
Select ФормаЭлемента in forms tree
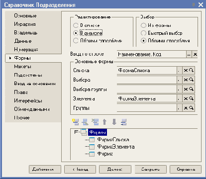click(116, 147)
